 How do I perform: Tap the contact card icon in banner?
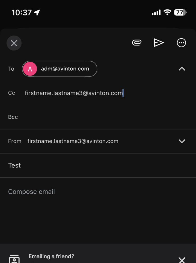[14, 259]
